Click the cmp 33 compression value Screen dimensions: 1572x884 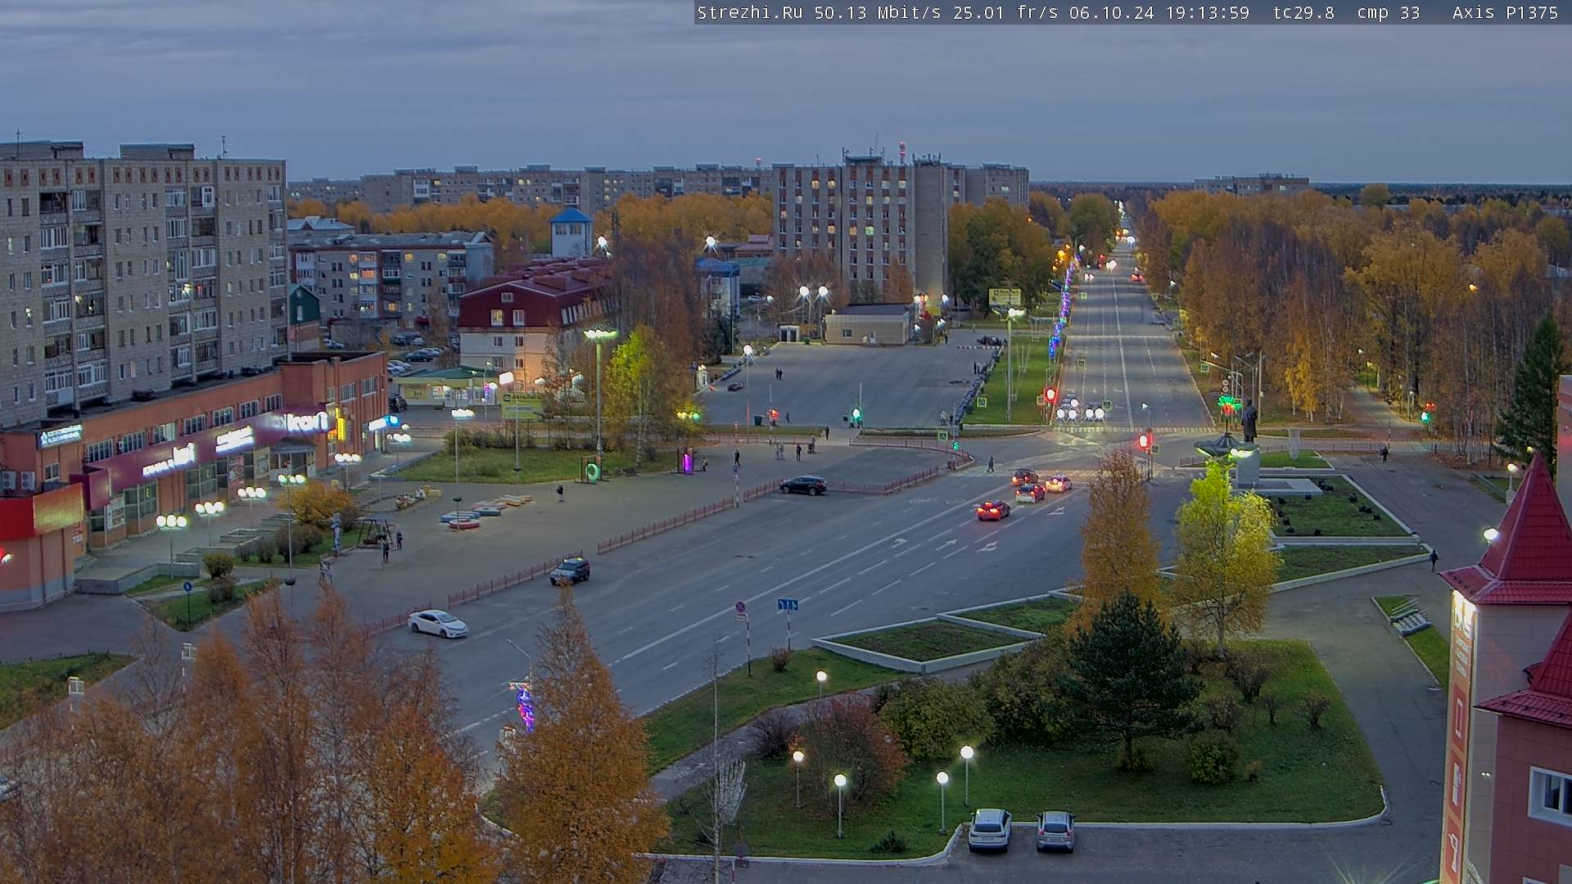point(1389,13)
